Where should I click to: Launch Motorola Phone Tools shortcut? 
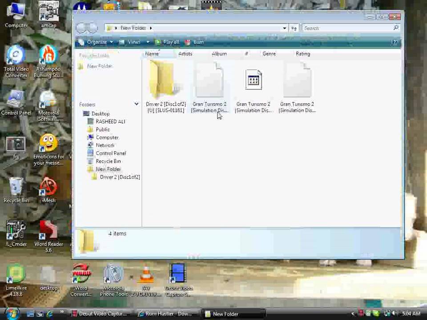pyautogui.click(x=113, y=280)
